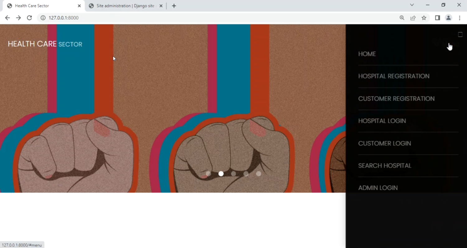Open the Chrome three-dot menu
The image size is (467, 248).
click(x=460, y=18)
